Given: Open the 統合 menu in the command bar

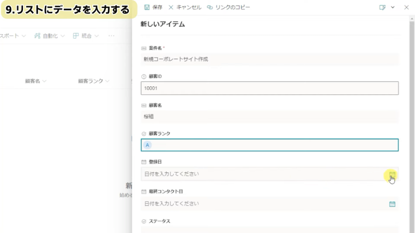Looking at the screenshot, I should pos(86,36).
